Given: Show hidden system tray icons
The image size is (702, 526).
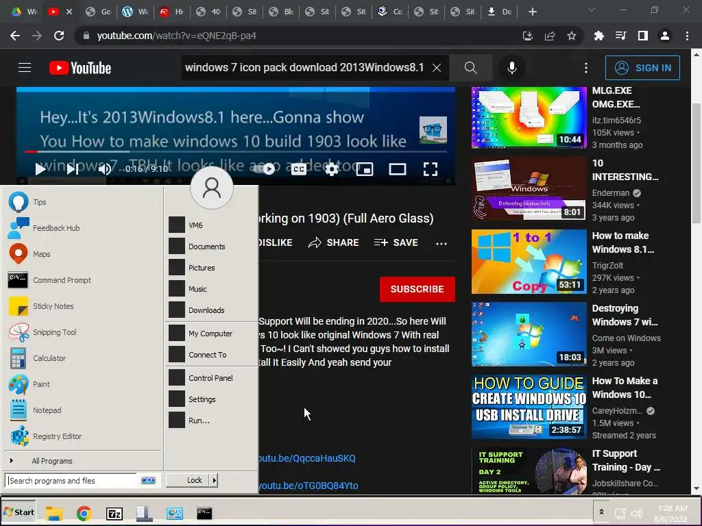Looking at the screenshot, I should coord(601,512).
